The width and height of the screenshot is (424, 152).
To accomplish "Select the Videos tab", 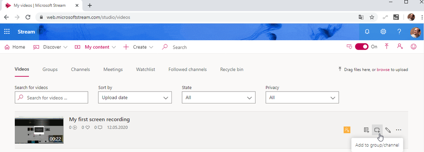I will (x=22, y=69).
